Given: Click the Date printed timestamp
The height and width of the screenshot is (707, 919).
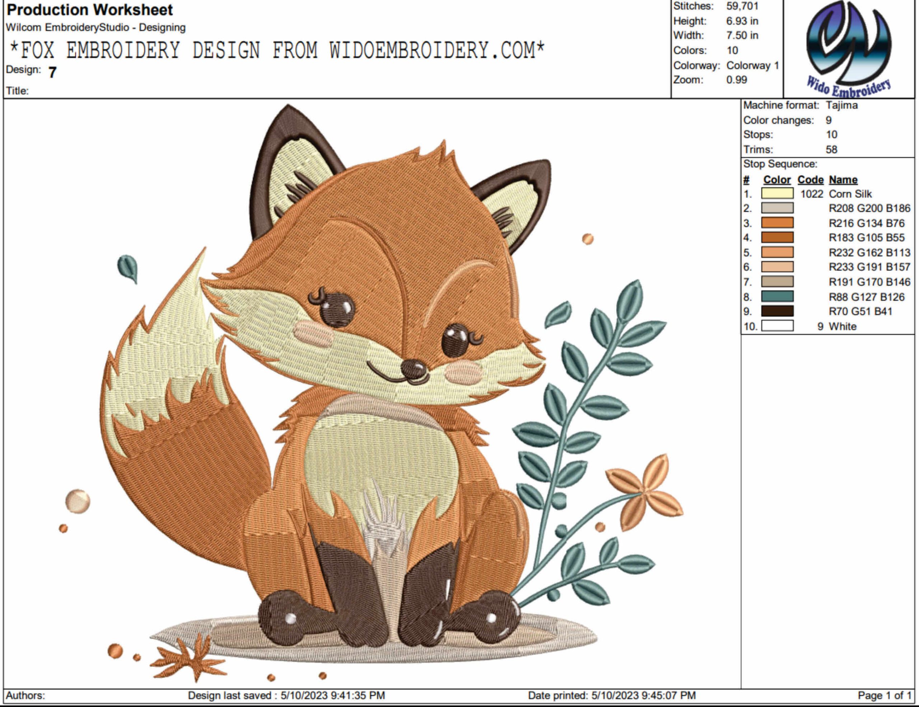Looking at the screenshot, I should click(x=612, y=695).
